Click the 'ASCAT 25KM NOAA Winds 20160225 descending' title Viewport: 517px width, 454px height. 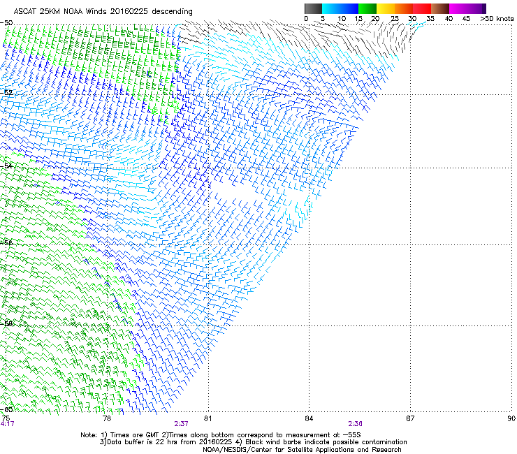tap(103, 12)
